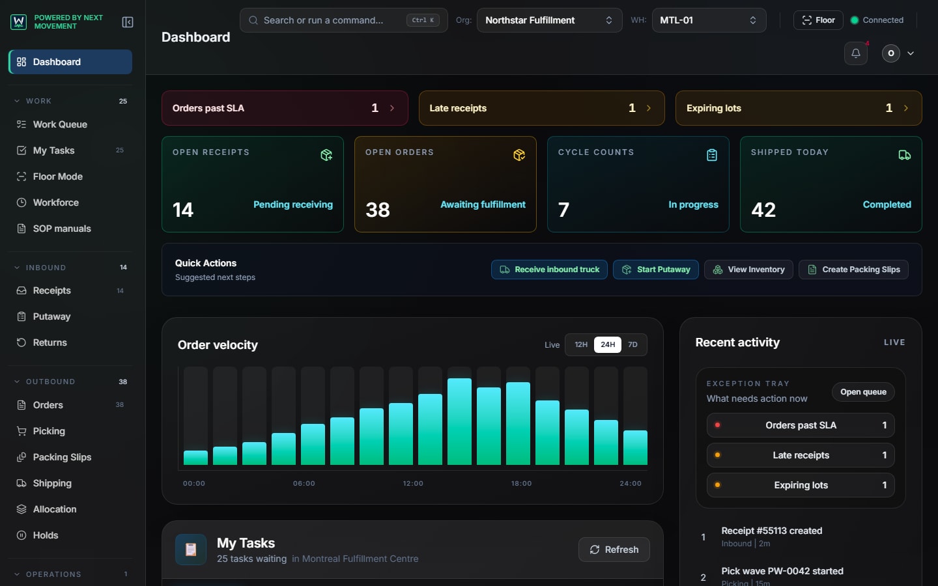Click the My Tasks checklist icon in sidebar
This screenshot has height=586, width=938.
21,150
